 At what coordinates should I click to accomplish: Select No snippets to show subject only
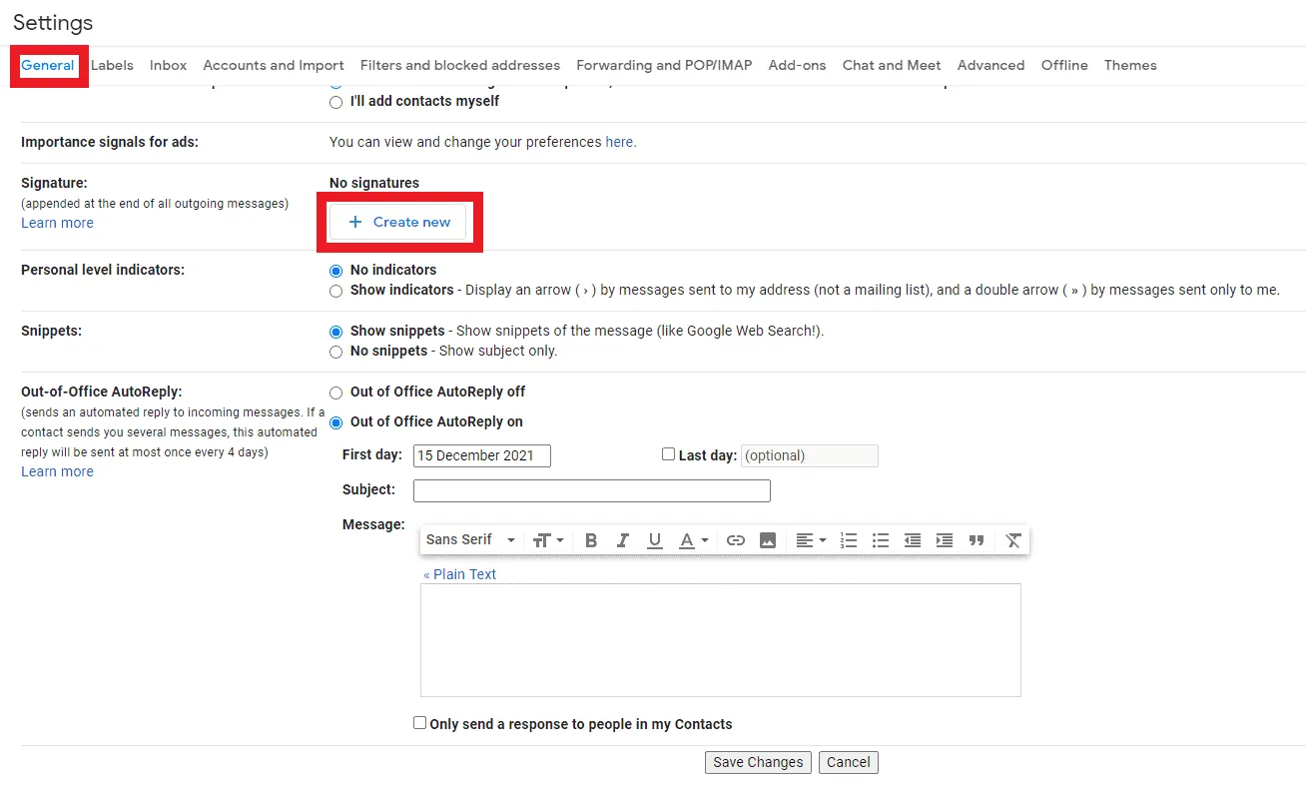tap(335, 351)
